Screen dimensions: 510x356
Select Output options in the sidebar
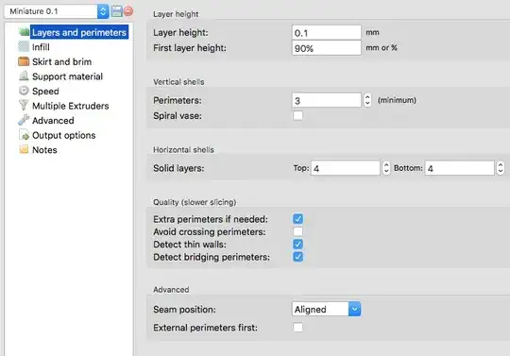click(64, 135)
